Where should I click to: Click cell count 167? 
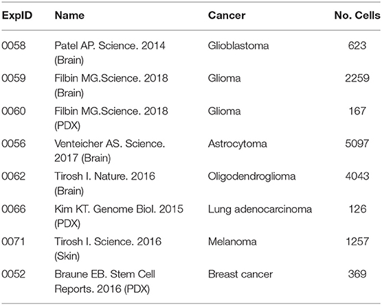point(357,111)
